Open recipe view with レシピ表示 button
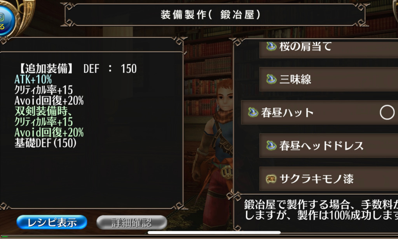398x239 pixels. (52, 223)
